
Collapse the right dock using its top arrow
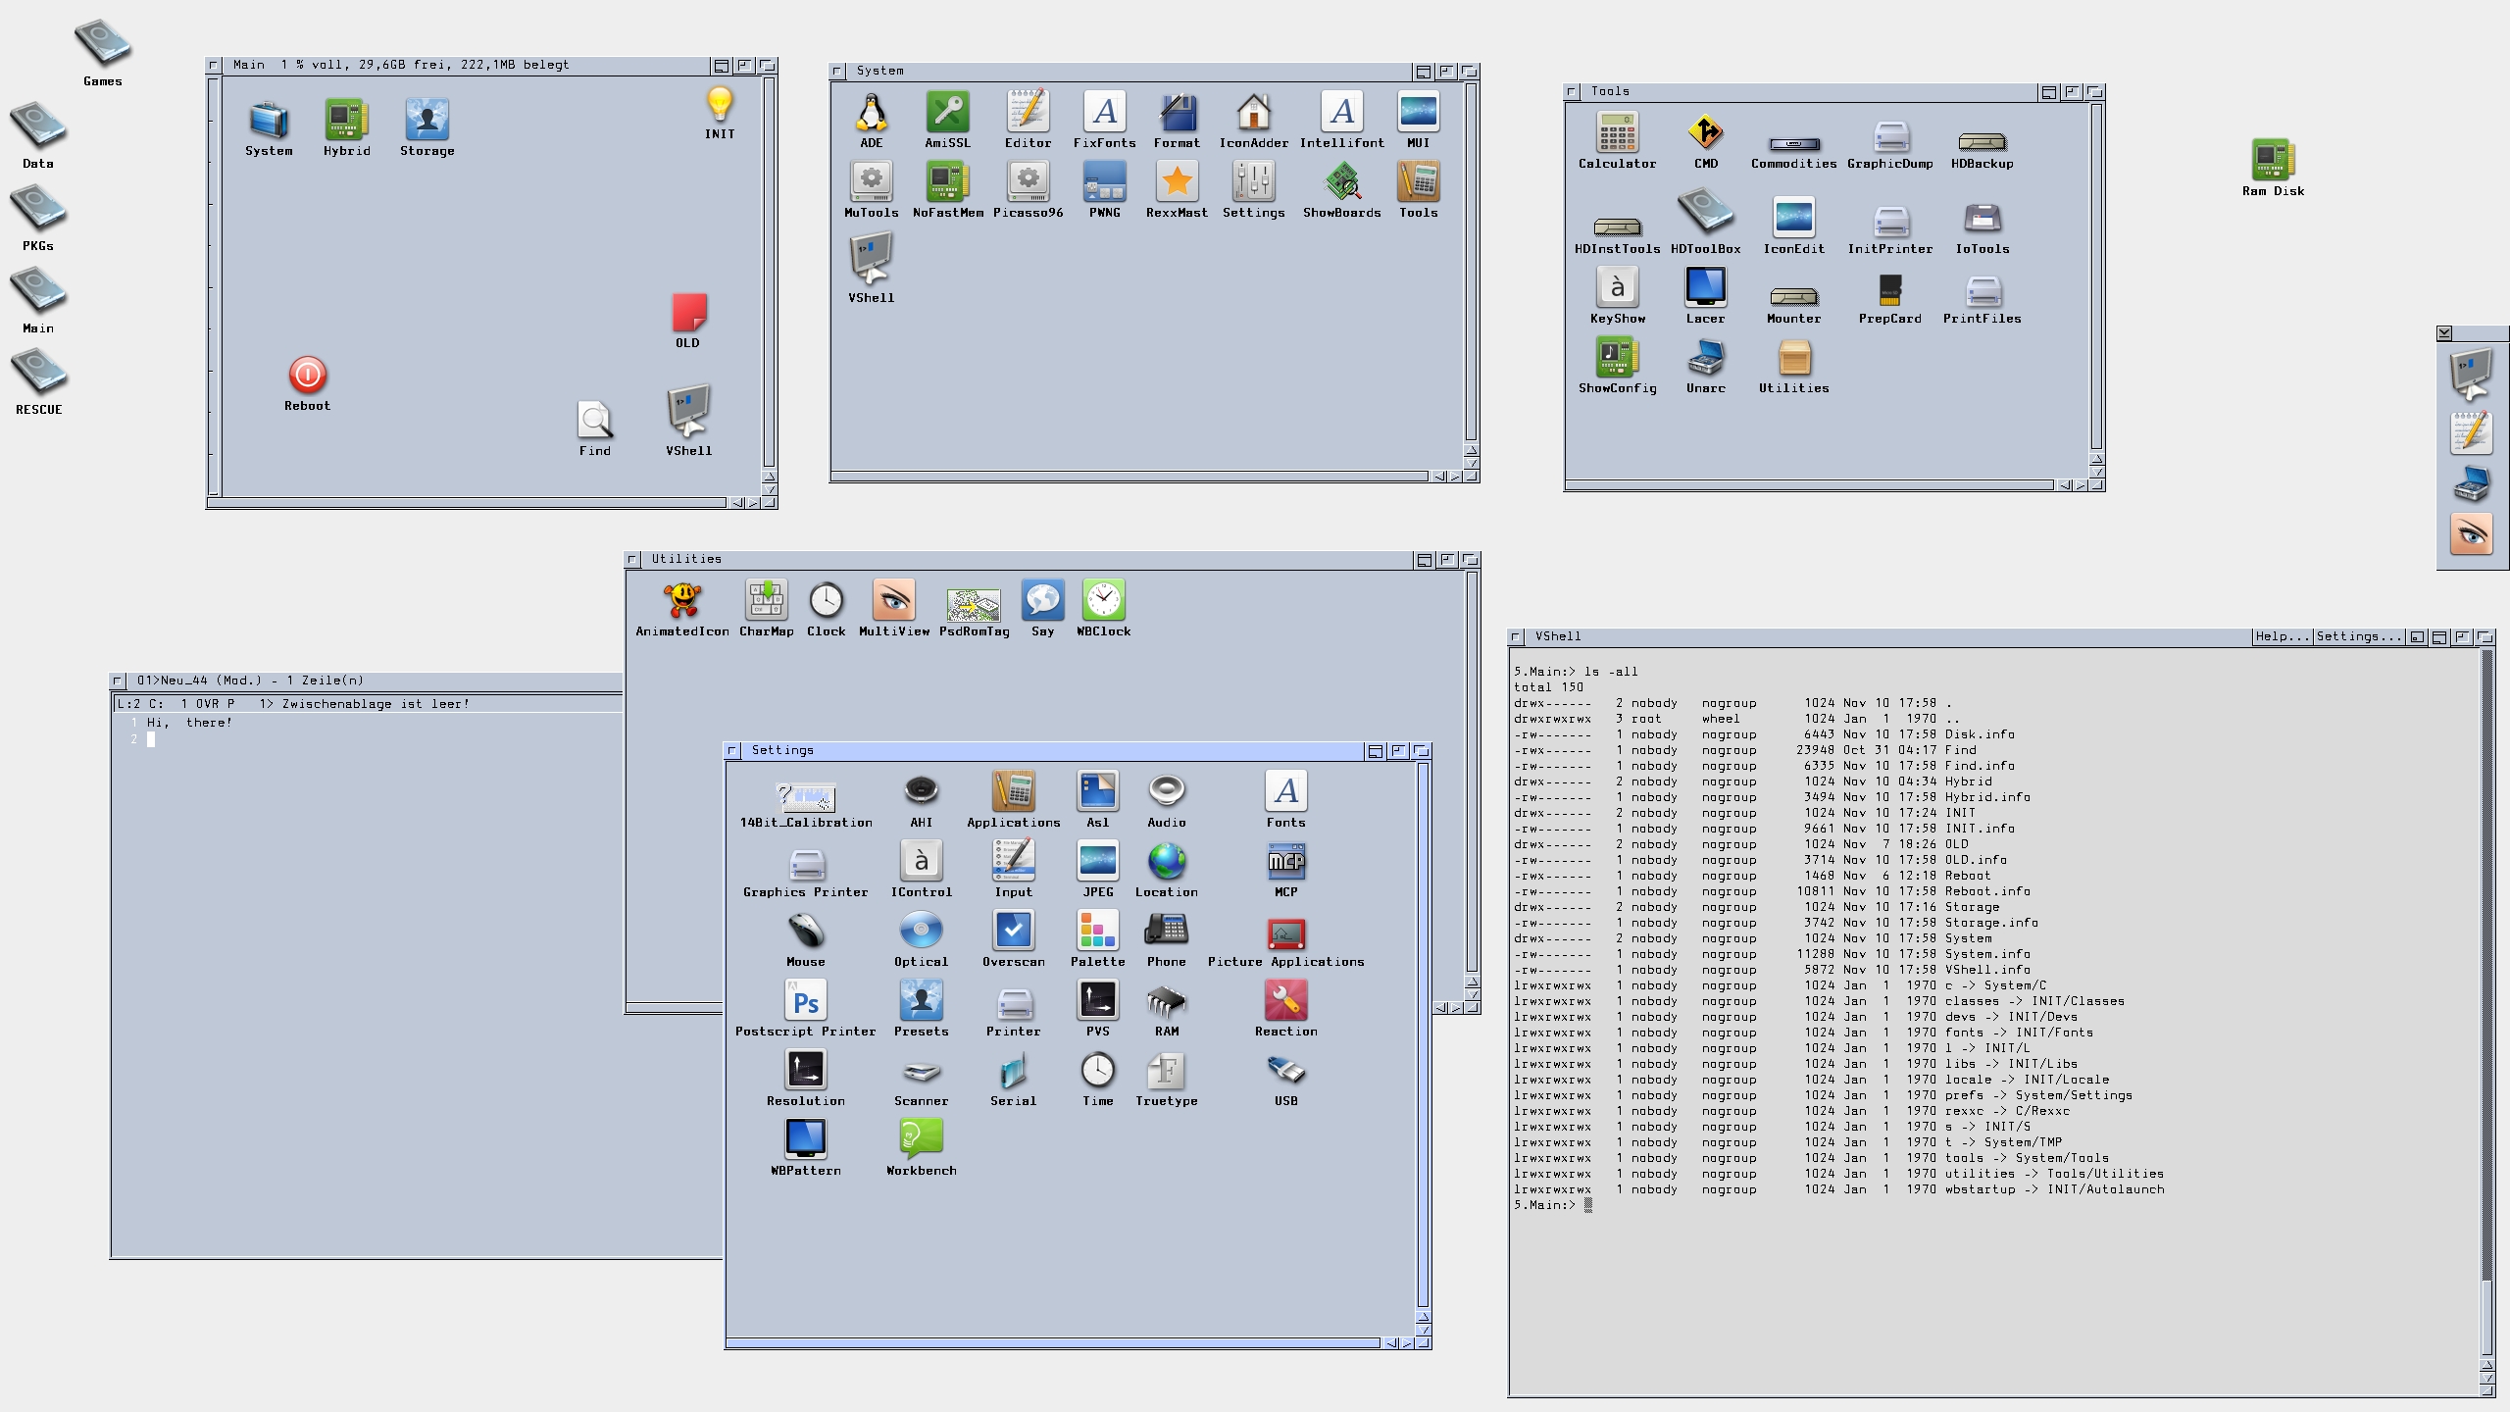pyautogui.click(x=2444, y=333)
